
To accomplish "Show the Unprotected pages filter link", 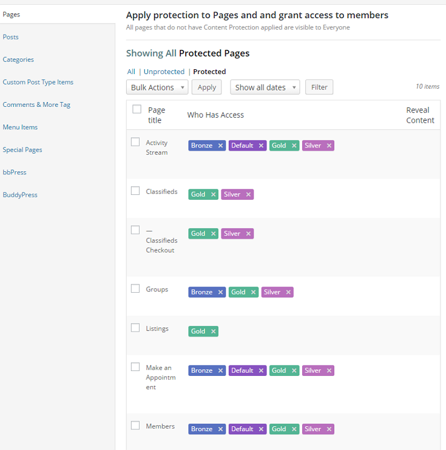I will tap(164, 72).
